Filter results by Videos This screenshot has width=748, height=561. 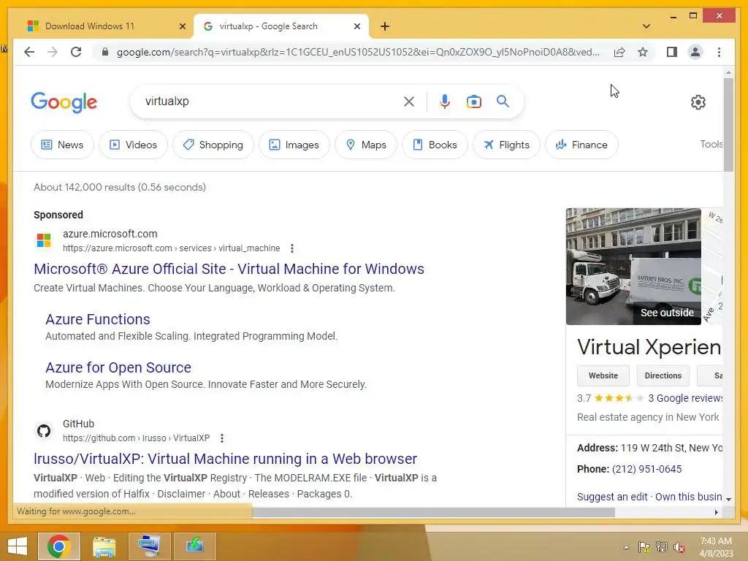coord(133,145)
